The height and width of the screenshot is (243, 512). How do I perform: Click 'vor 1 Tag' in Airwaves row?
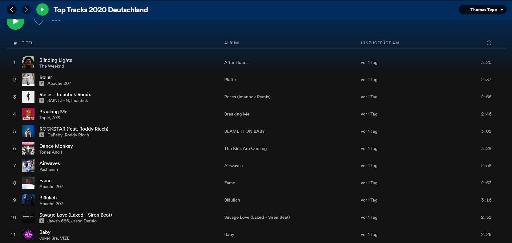point(369,166)
